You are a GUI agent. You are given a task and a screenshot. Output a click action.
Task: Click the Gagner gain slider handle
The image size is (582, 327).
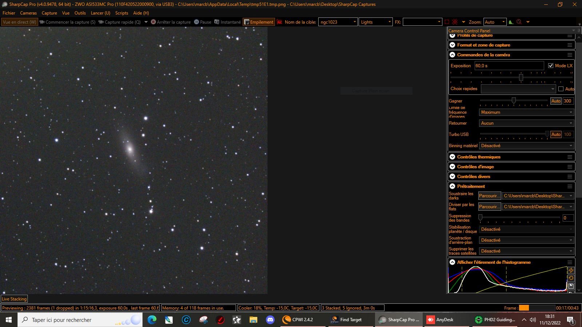point(514,101)
